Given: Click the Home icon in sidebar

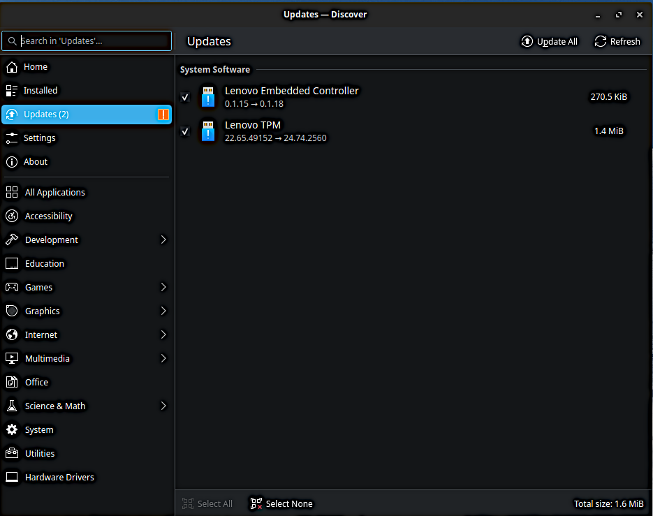Looking at the screenshot, I should [x=12, y=67].
